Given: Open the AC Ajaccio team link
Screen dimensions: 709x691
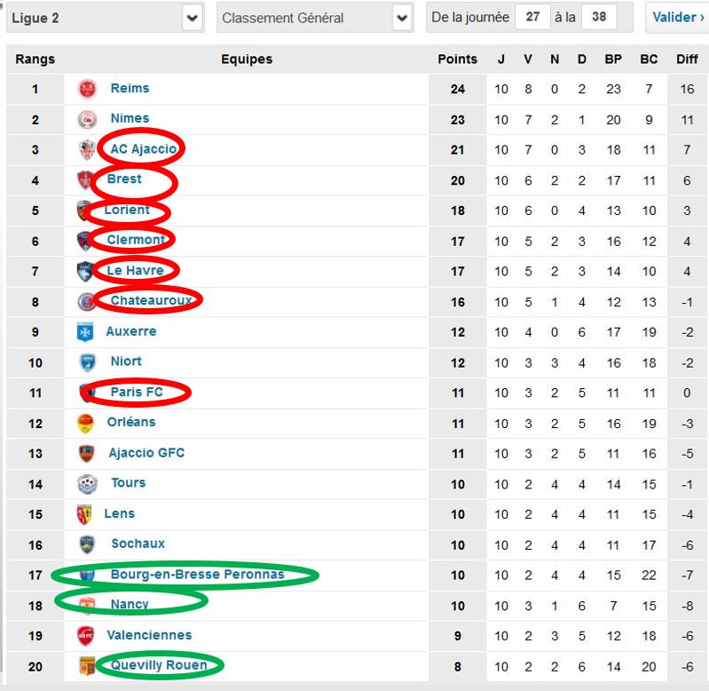Looking at the screenshot, I should pyautogui.click(x=144, y=149).
